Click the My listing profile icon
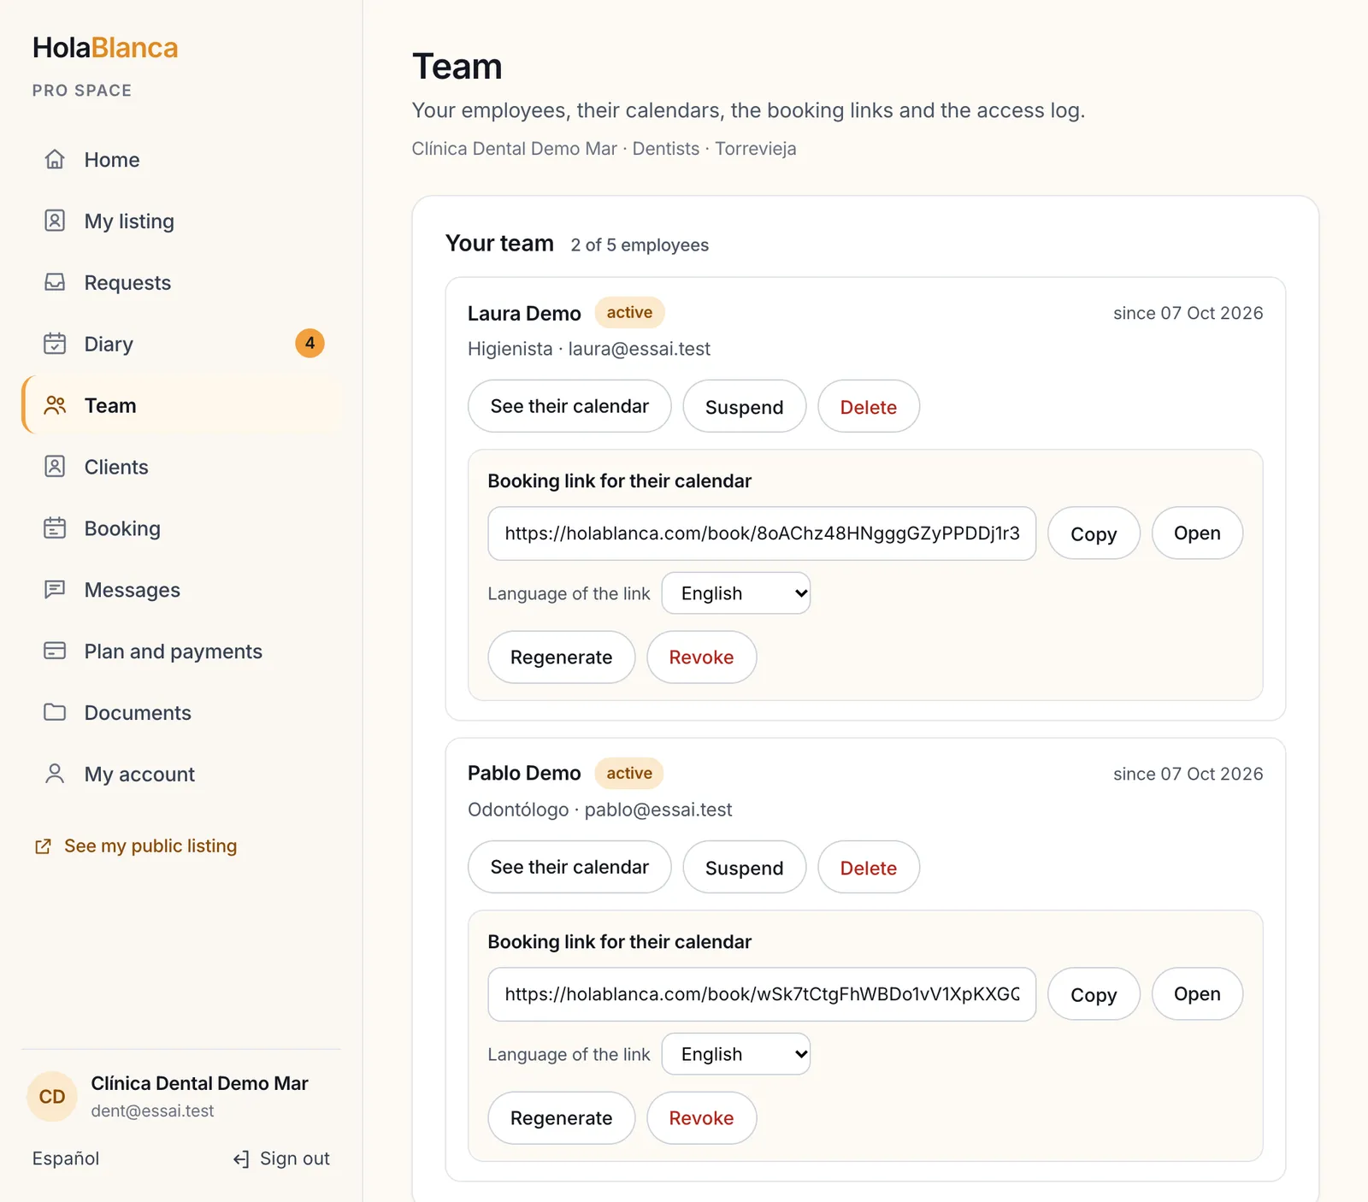This screenshot has width=1368, height=1202. pyautogui.click(x=55, y=221)
